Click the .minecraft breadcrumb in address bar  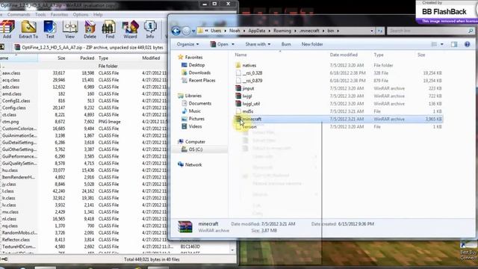[x=309, y=31]
